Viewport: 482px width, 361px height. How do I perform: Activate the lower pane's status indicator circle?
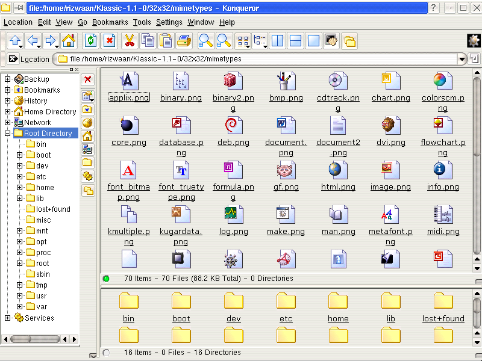pyautogui.click(x=107, y=353)
